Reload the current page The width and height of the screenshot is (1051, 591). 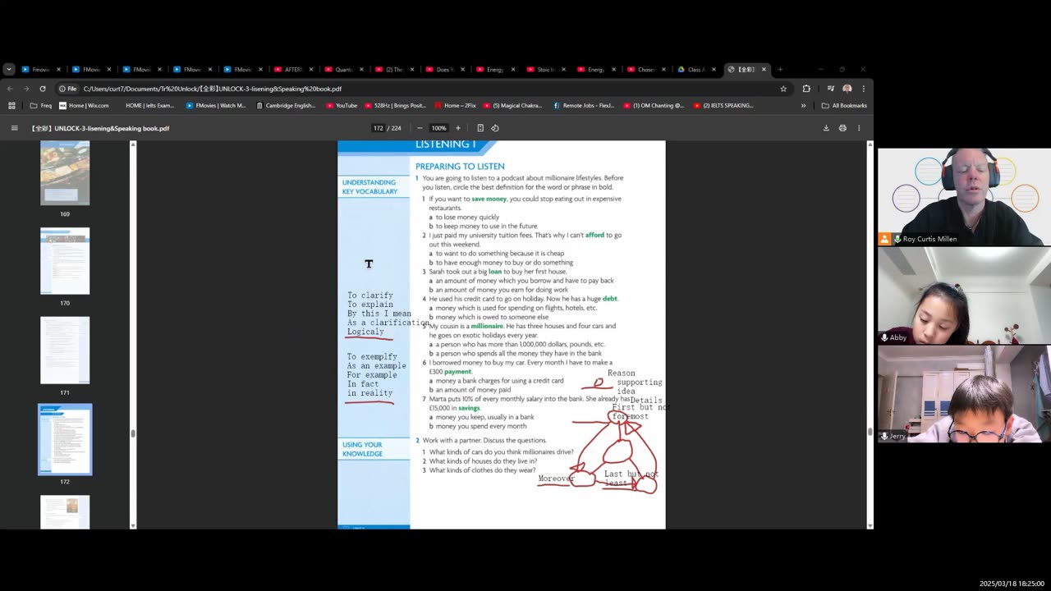(43, 89)
